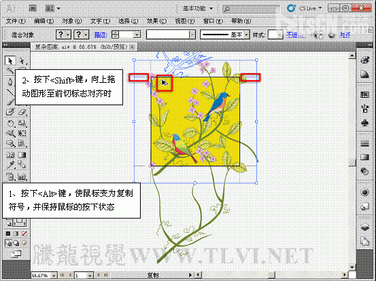The width and height of the screenshot is (376, 281).
Task: Open the Stroke panel icon
Action: [x=364, y=144]
